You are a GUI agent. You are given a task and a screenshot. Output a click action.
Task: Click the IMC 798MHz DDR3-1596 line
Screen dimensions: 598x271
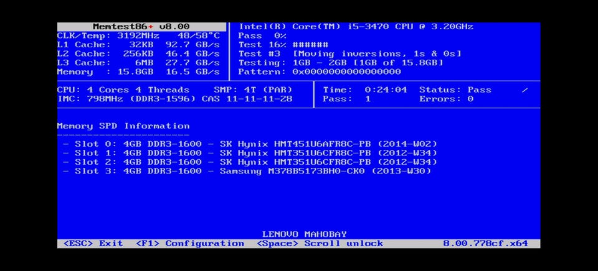(x=174, y=99)
